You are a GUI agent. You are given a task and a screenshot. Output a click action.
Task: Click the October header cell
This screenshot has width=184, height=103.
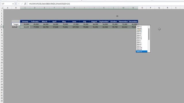(x=114, y=21)
